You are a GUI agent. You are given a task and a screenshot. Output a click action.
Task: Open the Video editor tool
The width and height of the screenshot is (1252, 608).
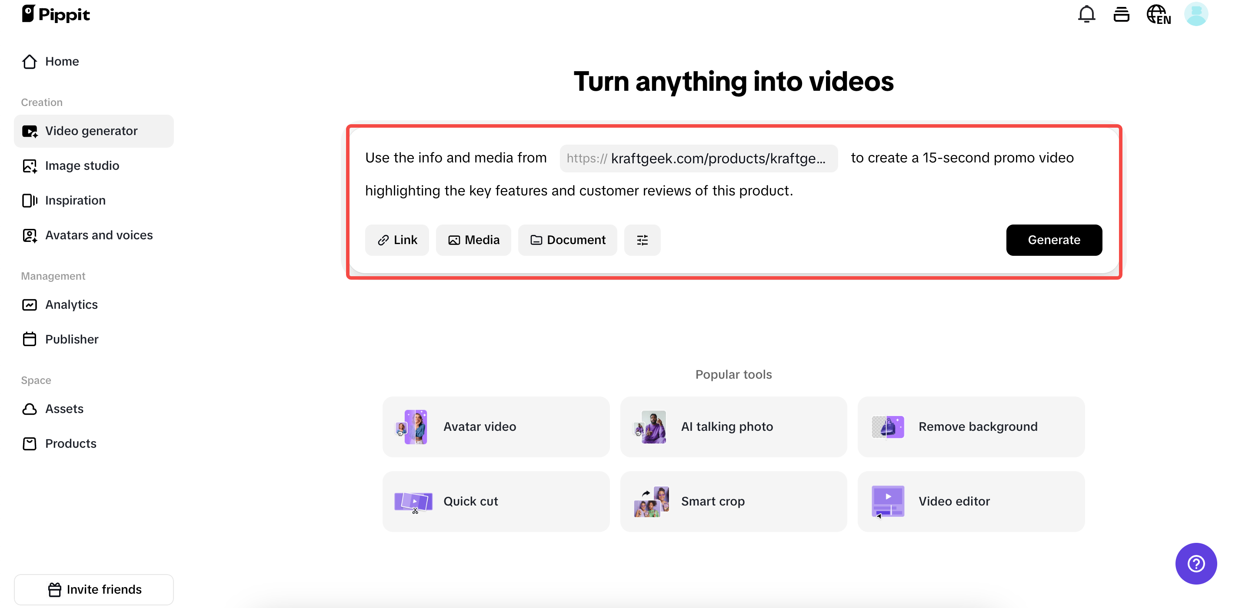(x=971, y=501)
